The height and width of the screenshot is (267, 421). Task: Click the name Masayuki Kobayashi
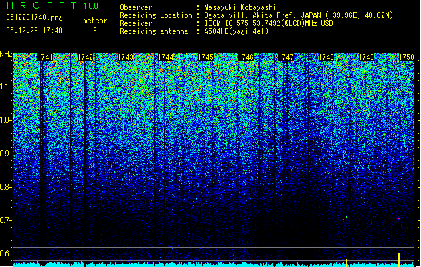click(x=240, y=7)
